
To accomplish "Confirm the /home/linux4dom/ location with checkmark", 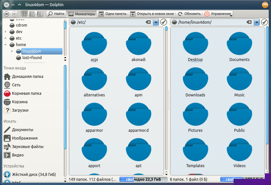I will click(264, 22).
